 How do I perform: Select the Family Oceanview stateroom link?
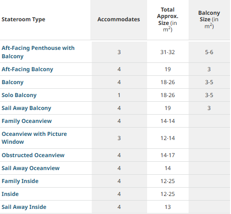(x=27, y=121)
